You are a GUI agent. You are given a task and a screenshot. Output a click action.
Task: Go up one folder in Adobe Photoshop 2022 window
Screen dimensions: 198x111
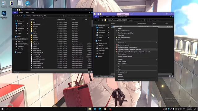click(x=22, y=16)
